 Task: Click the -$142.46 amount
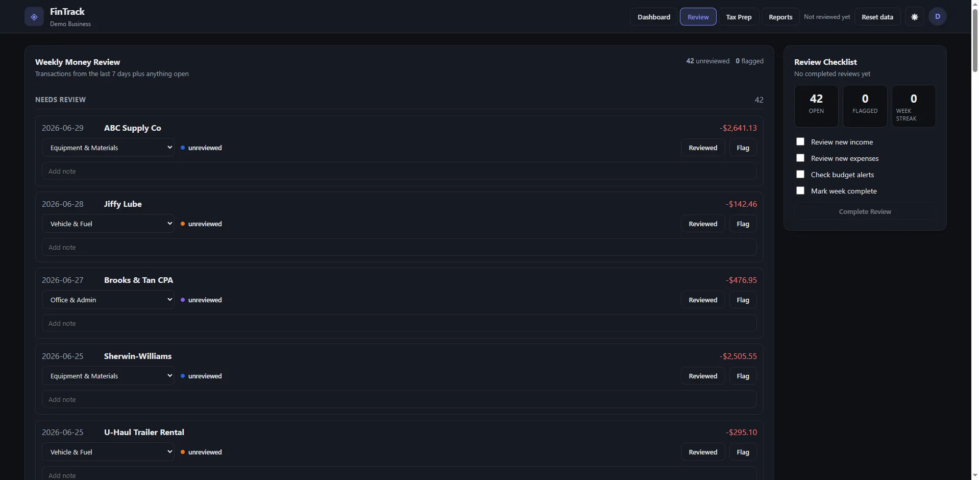(741, 204)
